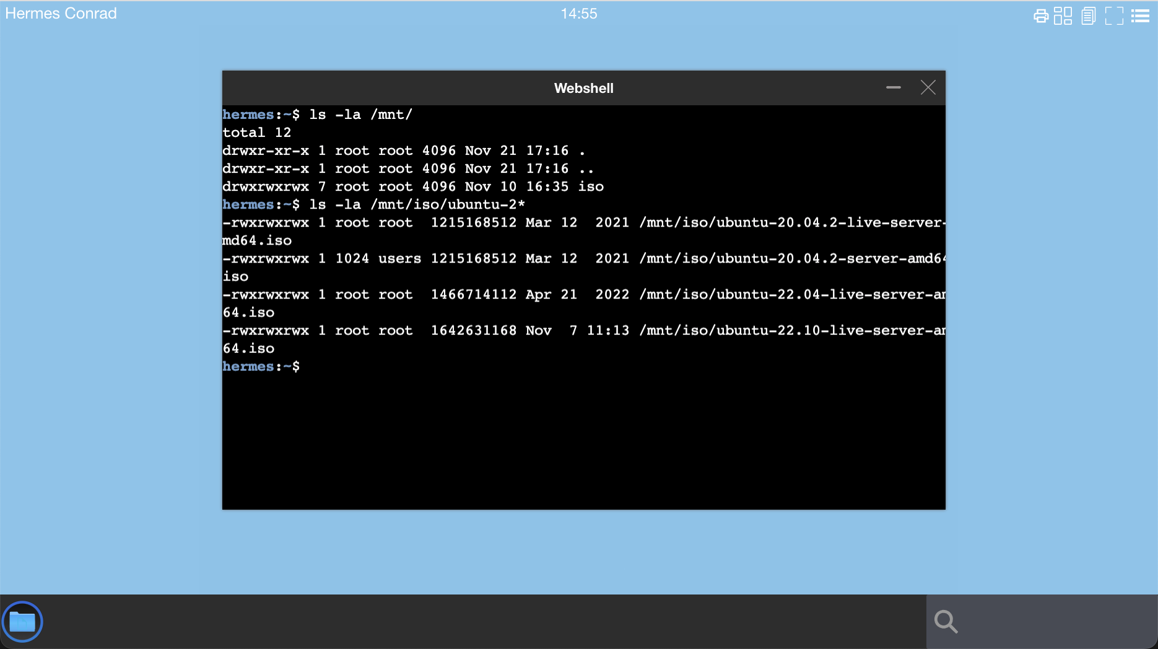The height and width of the screenshot is (649, 1158).
Task: Open the window layout dashboard icon
Action: (x=1063, y=16)
